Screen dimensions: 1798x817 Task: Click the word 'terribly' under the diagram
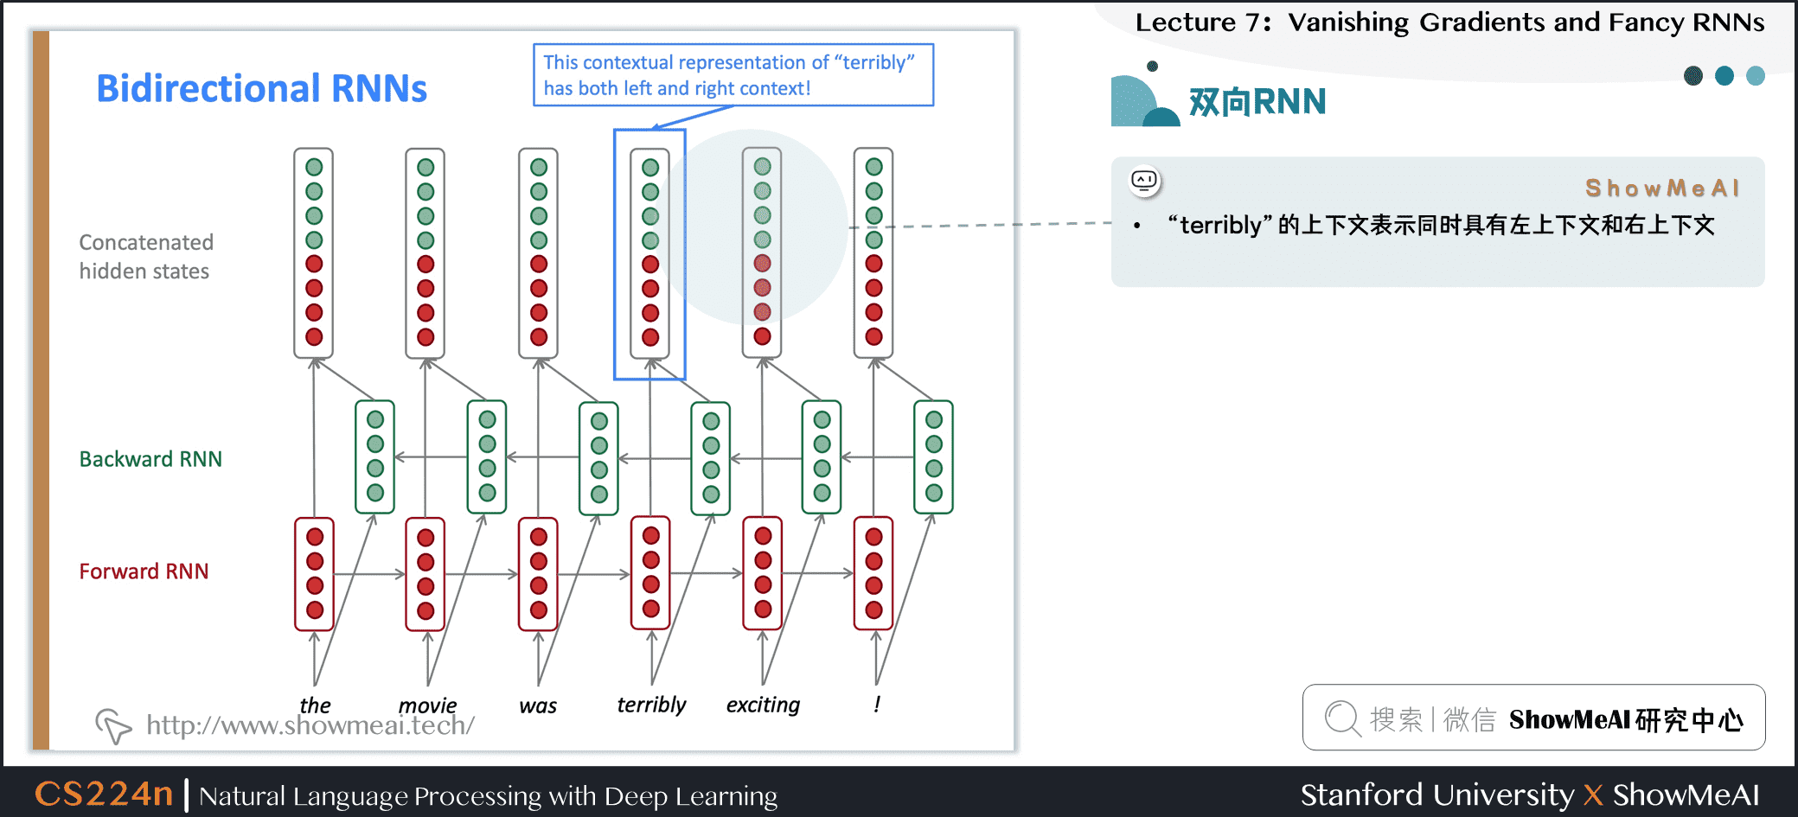651,705
